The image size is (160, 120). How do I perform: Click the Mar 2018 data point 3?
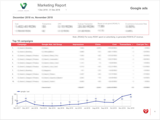(x=52, y=106)
